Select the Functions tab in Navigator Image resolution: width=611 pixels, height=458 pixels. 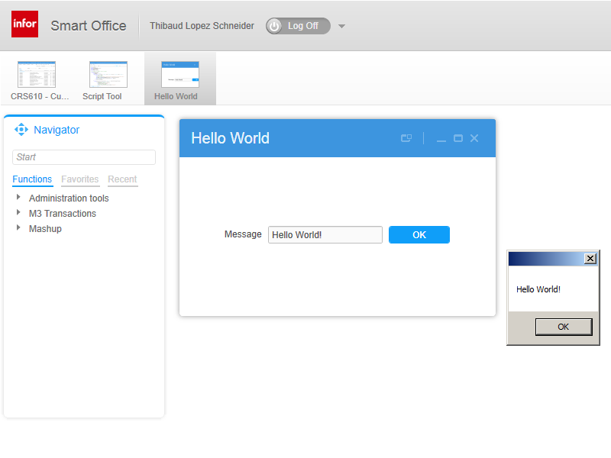click(32, 179)
